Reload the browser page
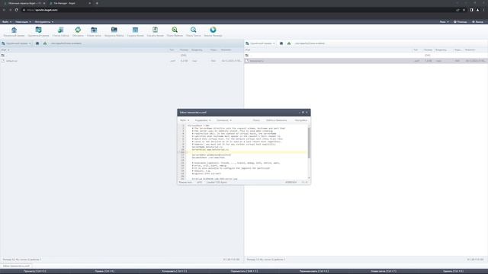488x274 pixels. (16, 10)
